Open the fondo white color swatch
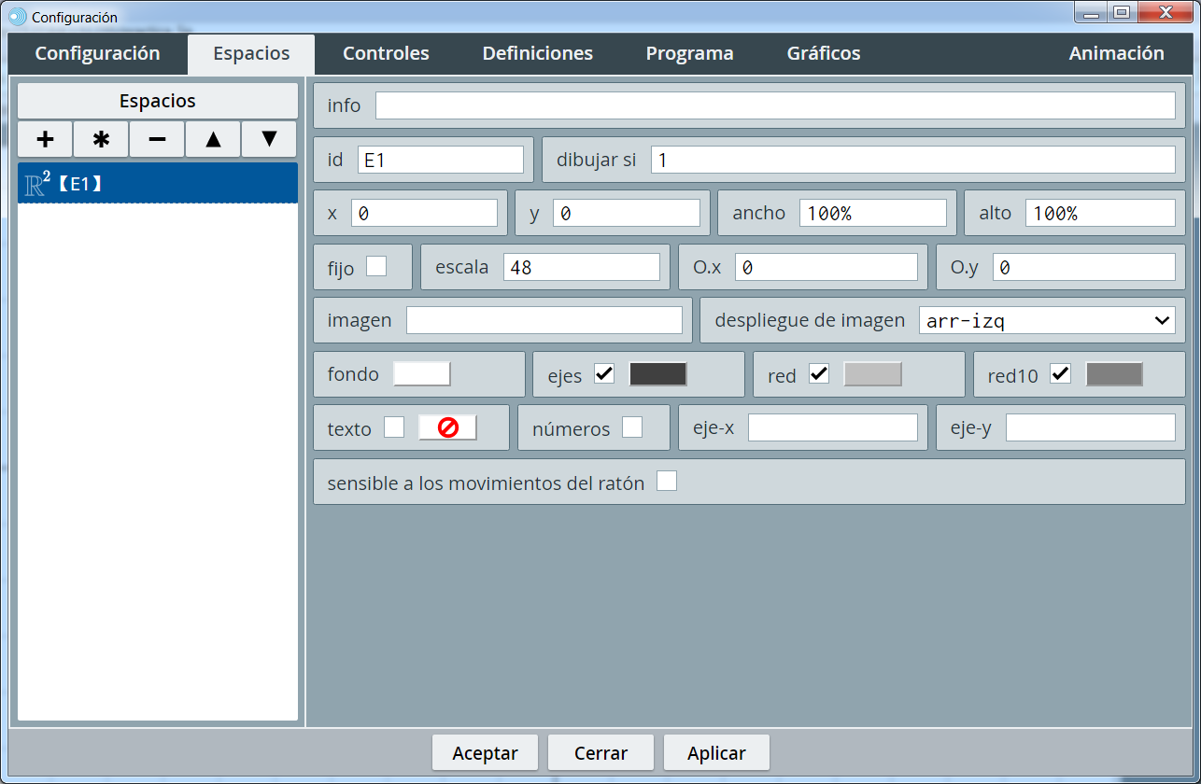1201x784 pixels. coord(422,374)
